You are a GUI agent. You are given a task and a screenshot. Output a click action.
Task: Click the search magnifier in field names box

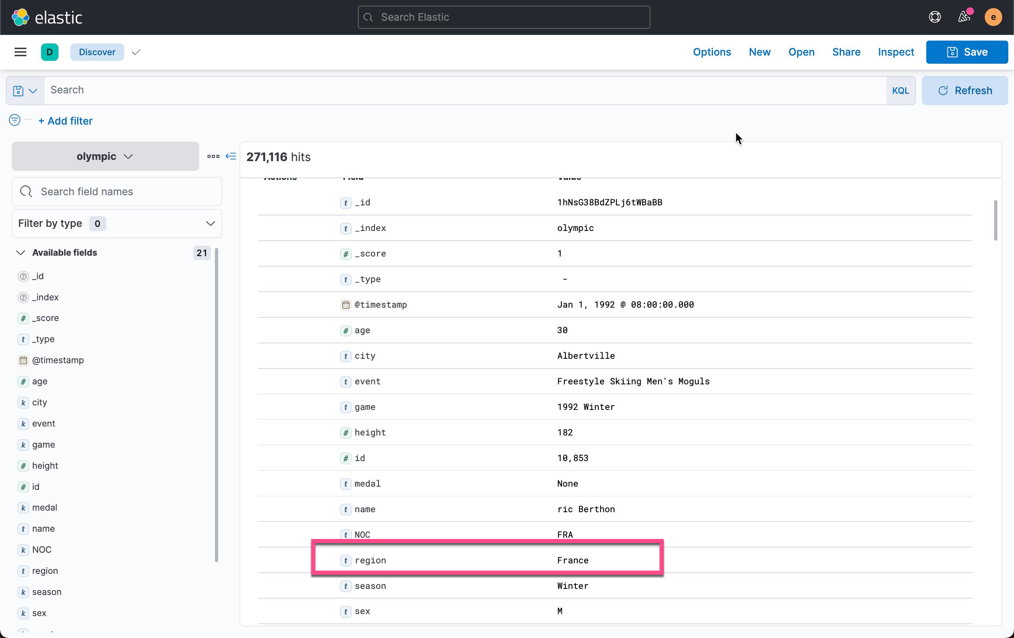(26, 192)
